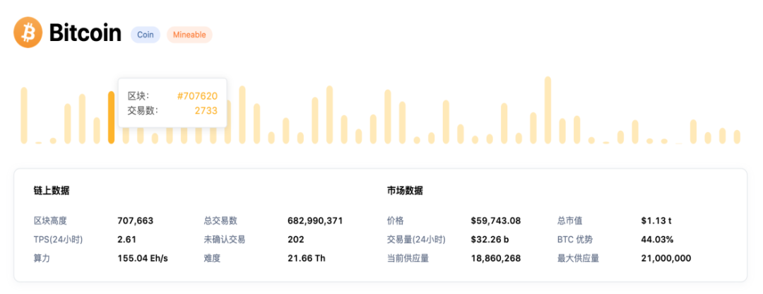Select the market cap value $1.13 t
Viewport: 763px width, 294px height.
(656, 220)
